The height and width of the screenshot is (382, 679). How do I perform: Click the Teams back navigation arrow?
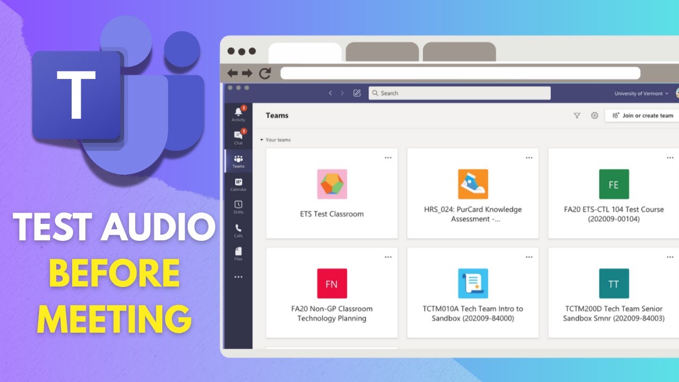(330, 93)
